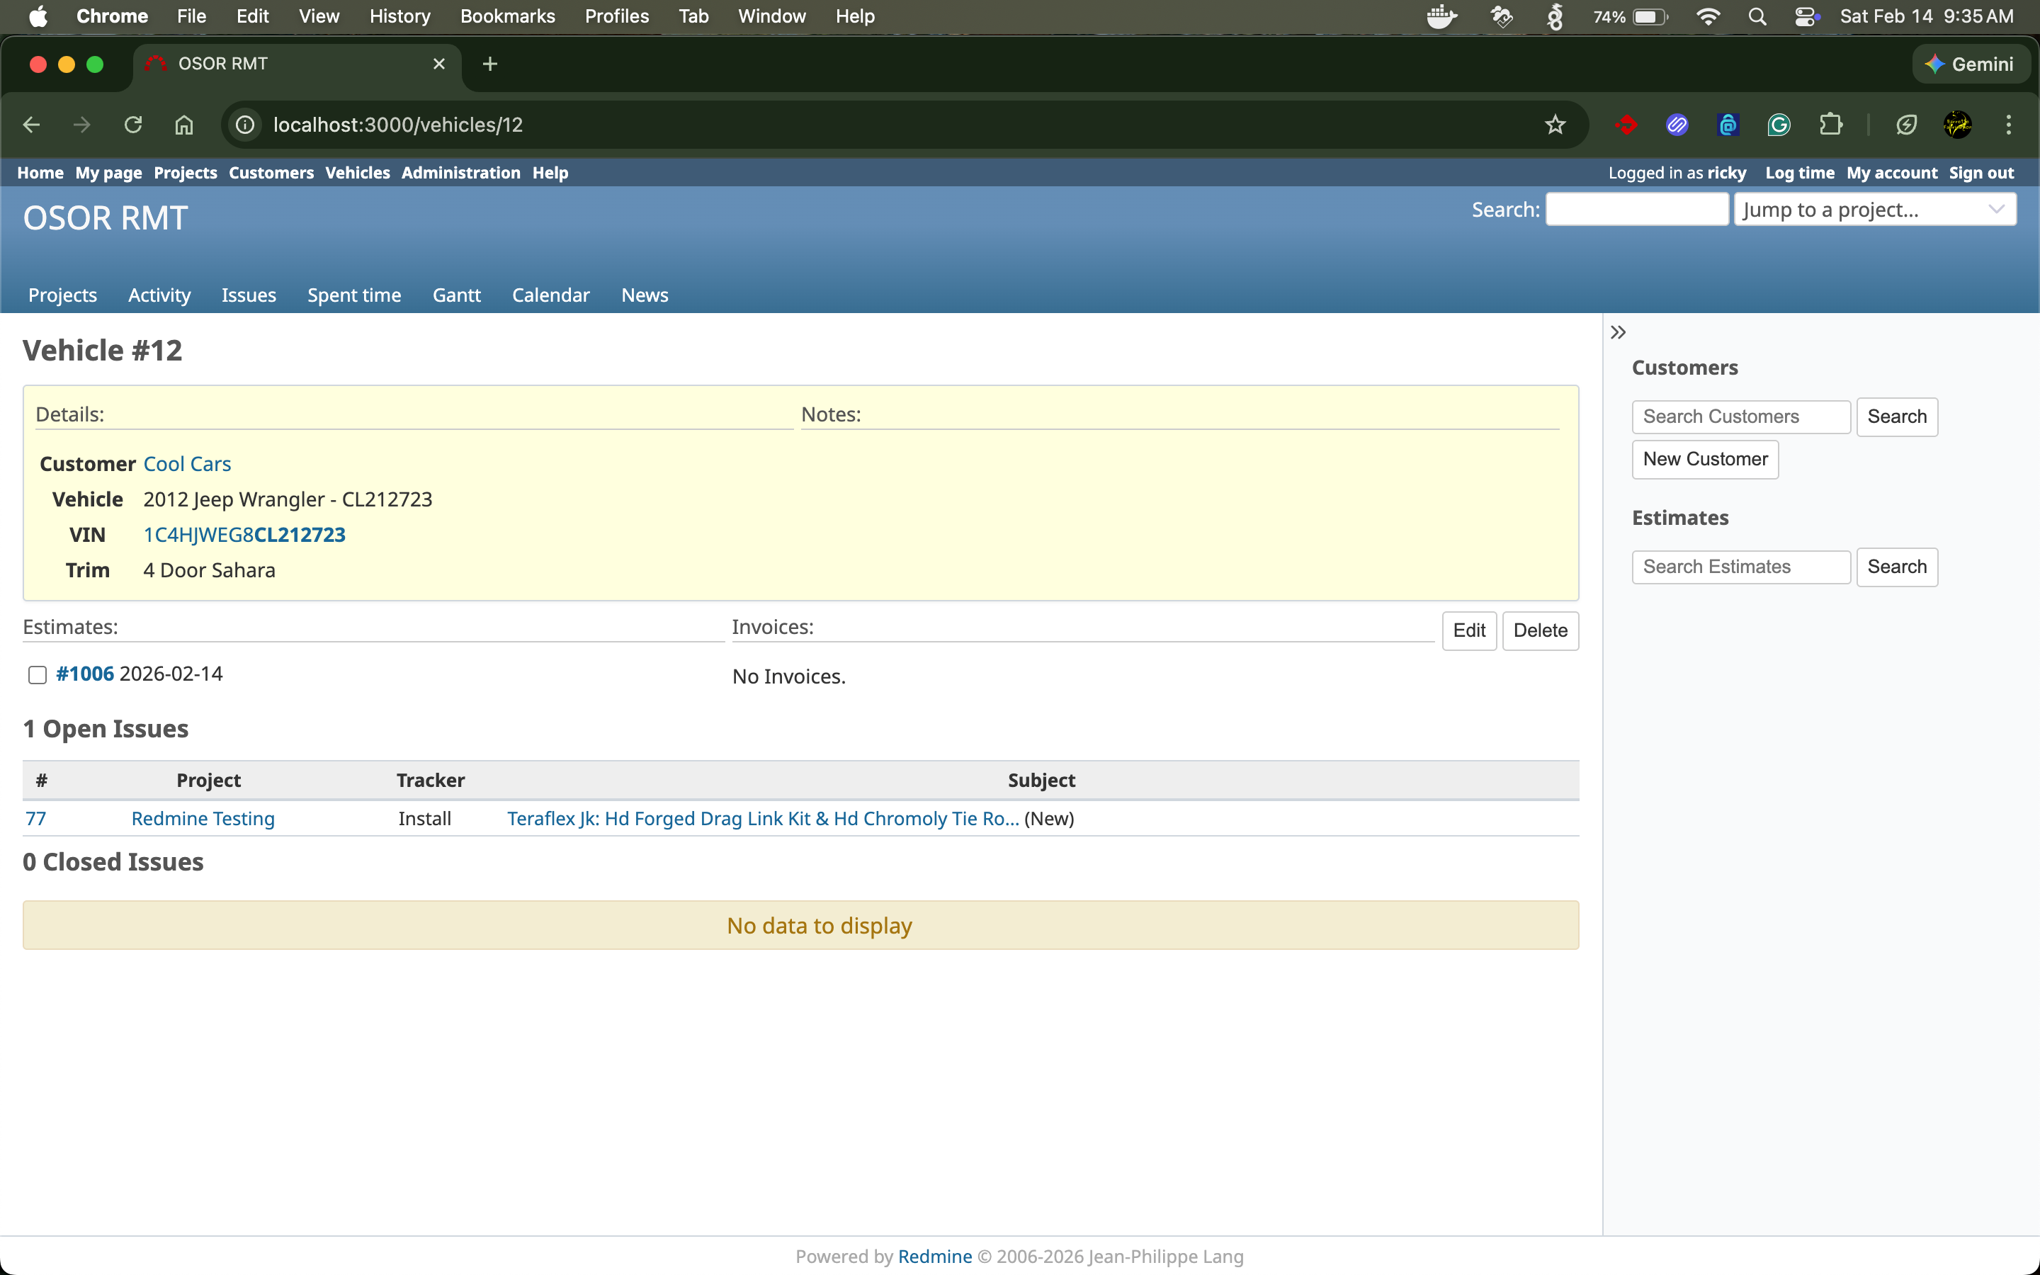Open macOS Control Center in menu bar

tap(1805, 16)
